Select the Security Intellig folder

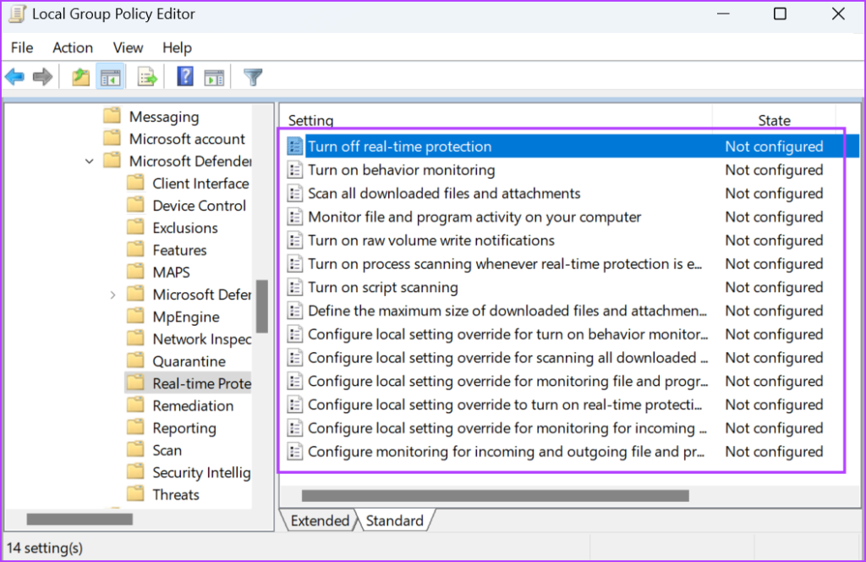coord(201,472)
